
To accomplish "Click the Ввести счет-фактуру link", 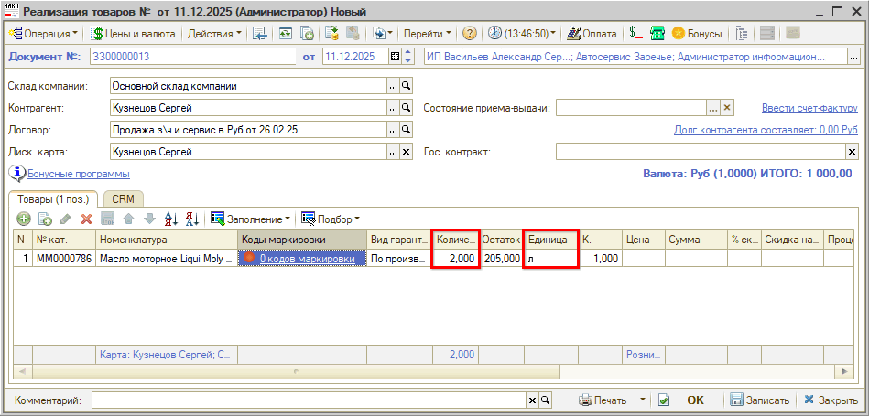I will coord(809,108).
